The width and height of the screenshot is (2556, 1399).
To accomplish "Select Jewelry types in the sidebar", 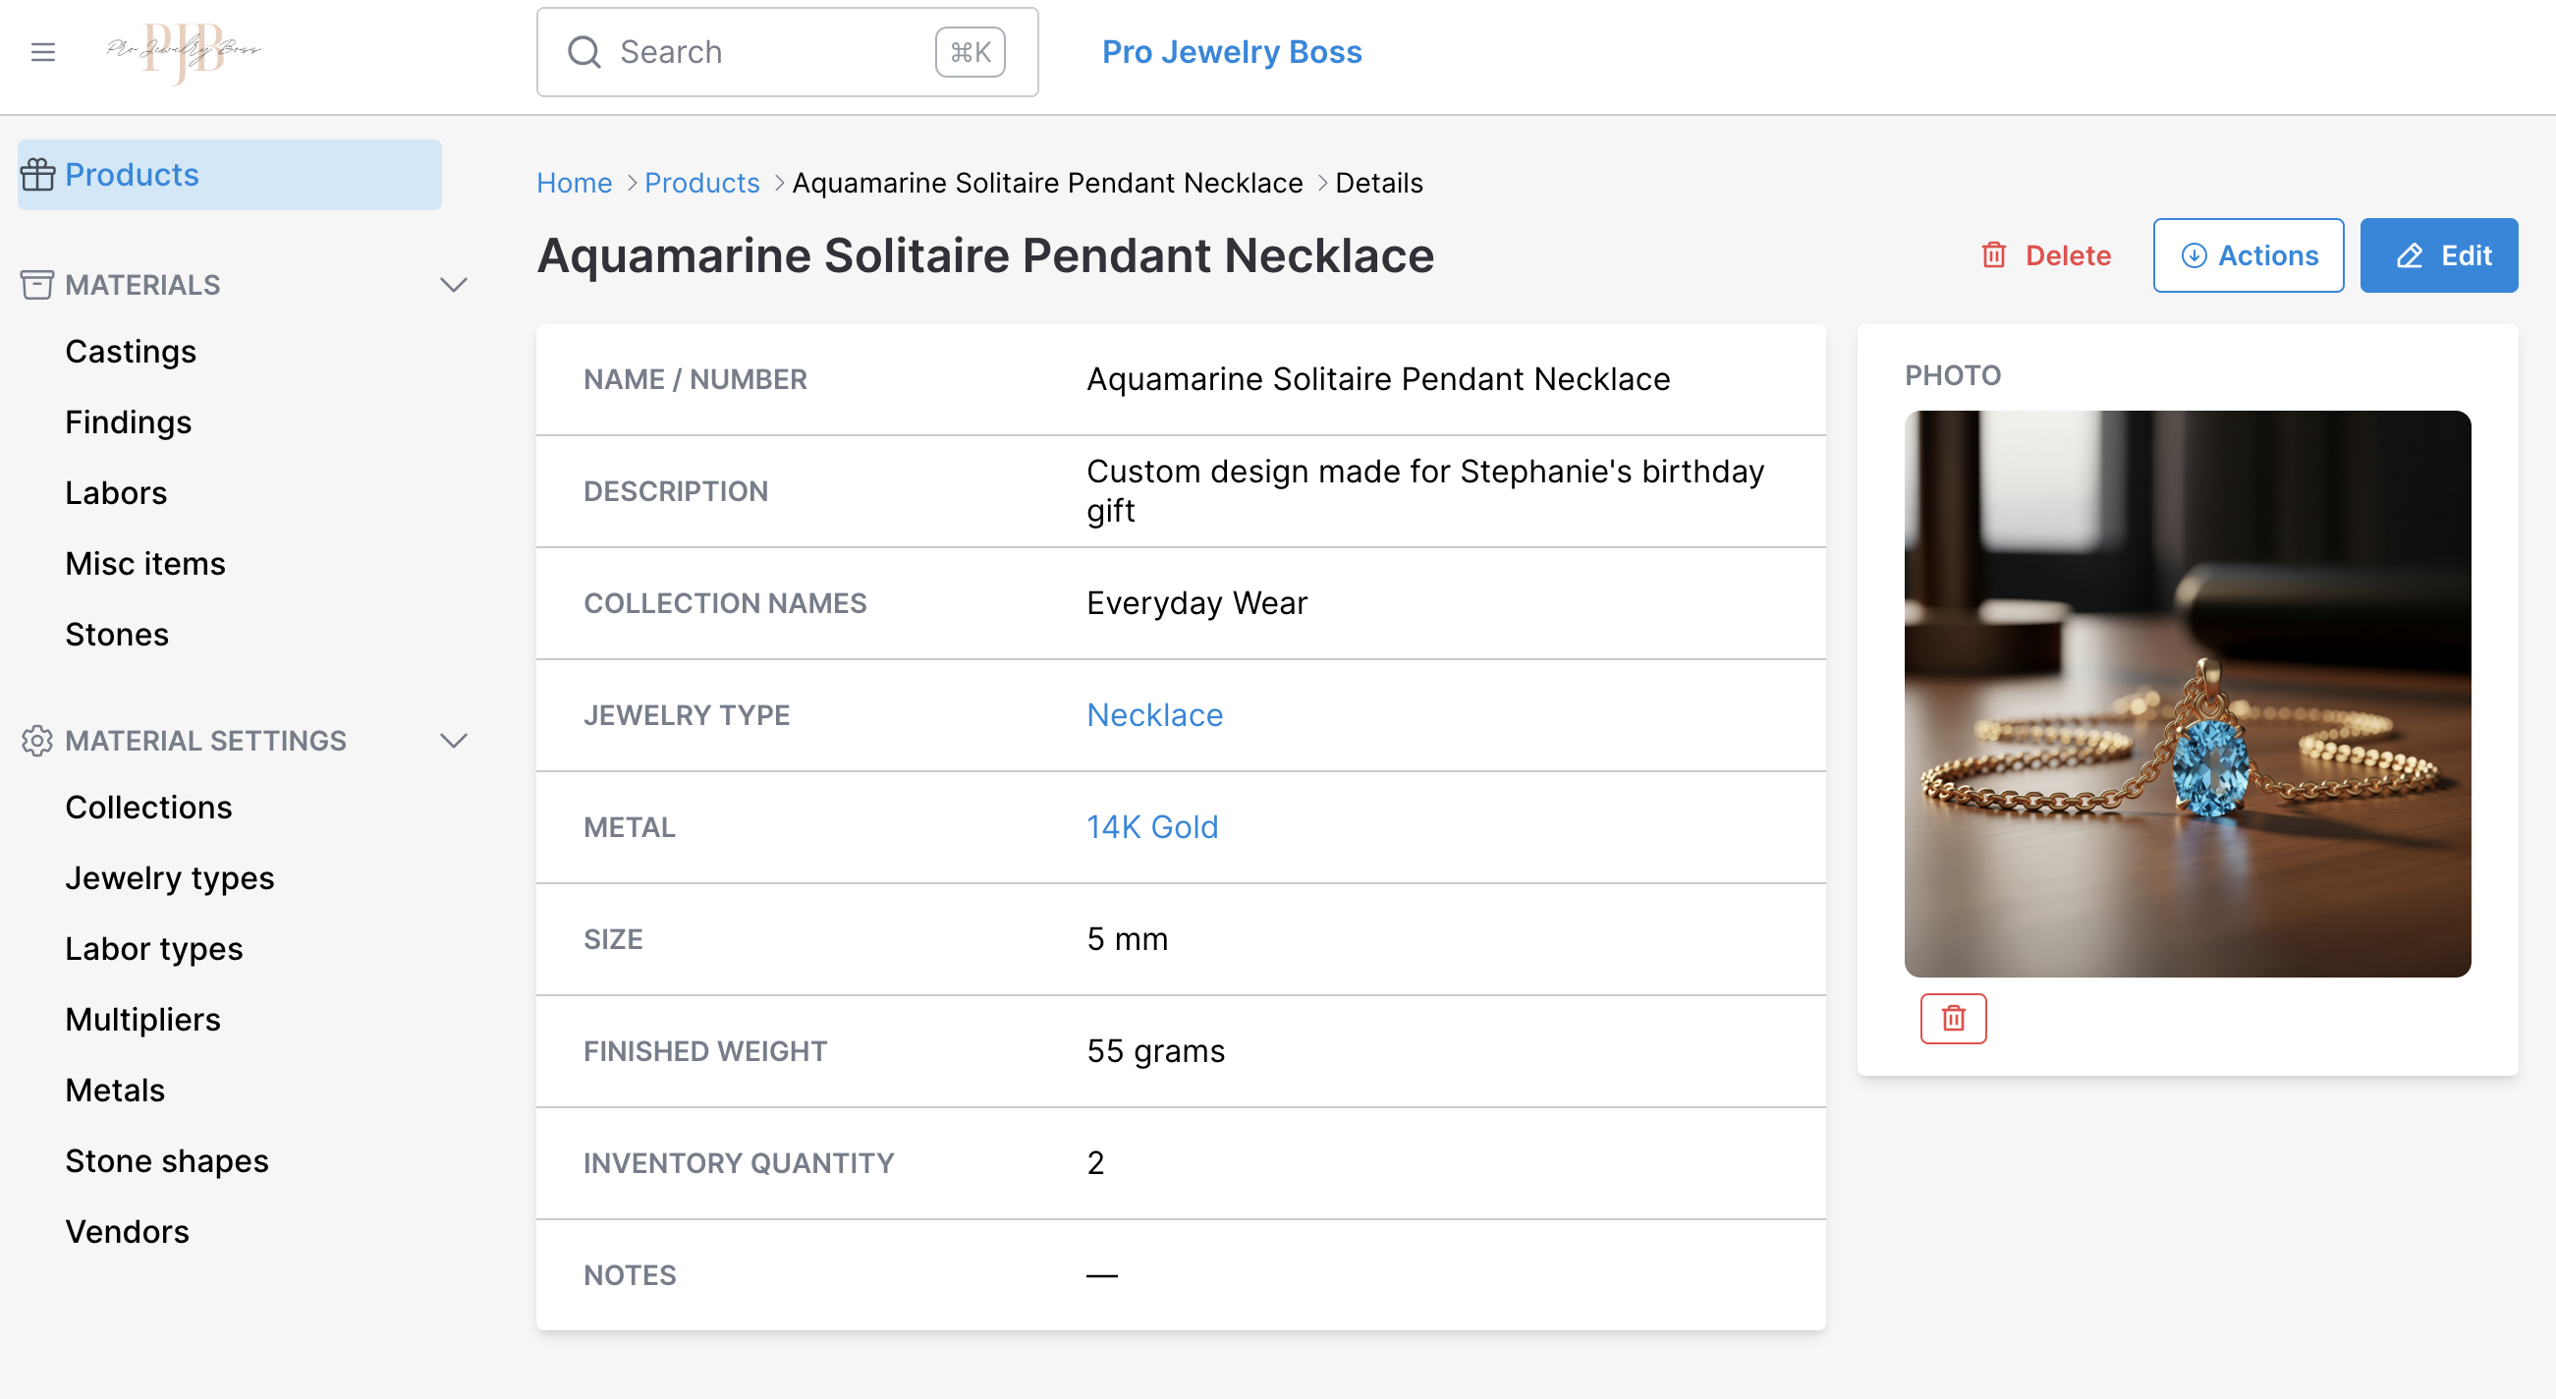I will [x=169, y=877].
